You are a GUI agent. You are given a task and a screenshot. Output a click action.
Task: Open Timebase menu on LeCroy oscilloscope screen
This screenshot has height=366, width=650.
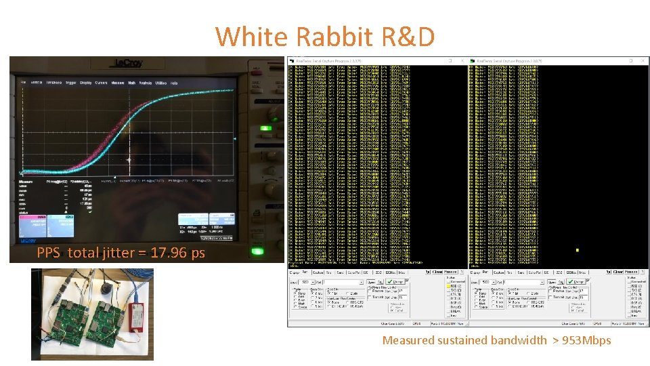54,83
